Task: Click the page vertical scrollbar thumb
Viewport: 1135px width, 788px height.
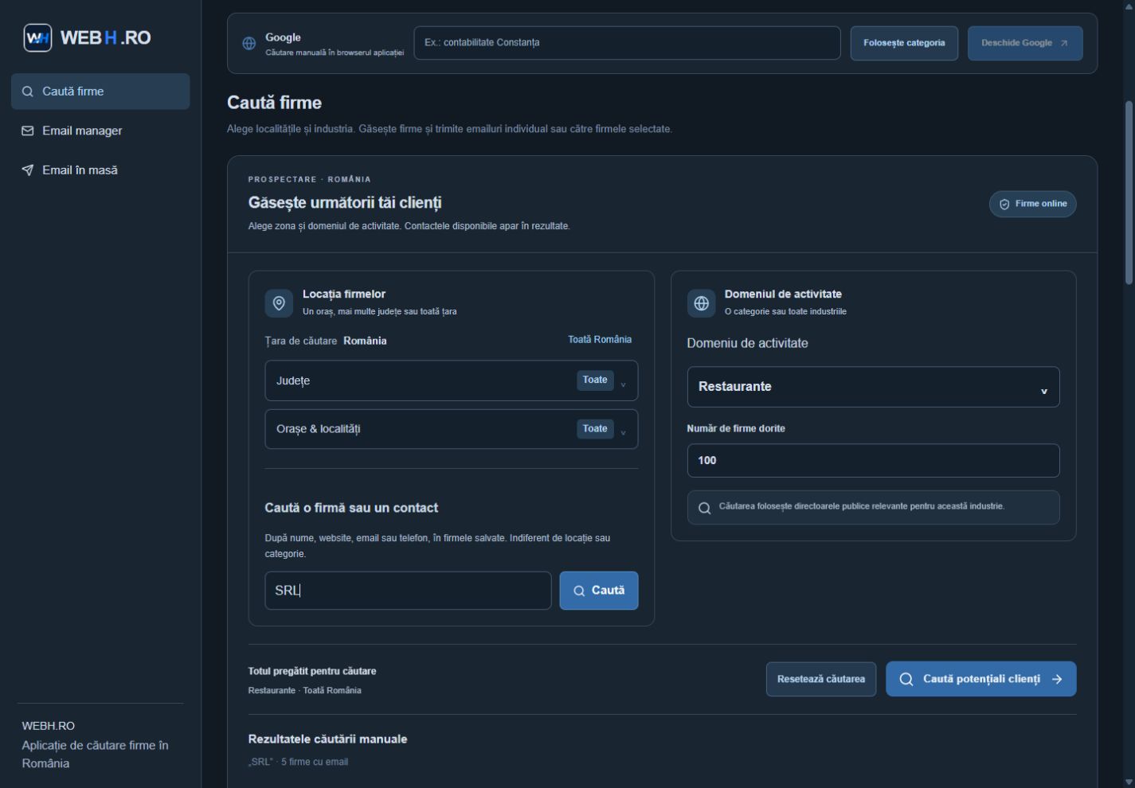Action: [1129, 191]
